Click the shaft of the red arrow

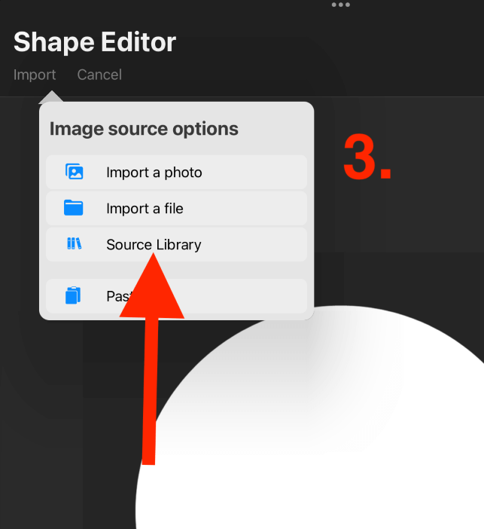coord(150,391)
